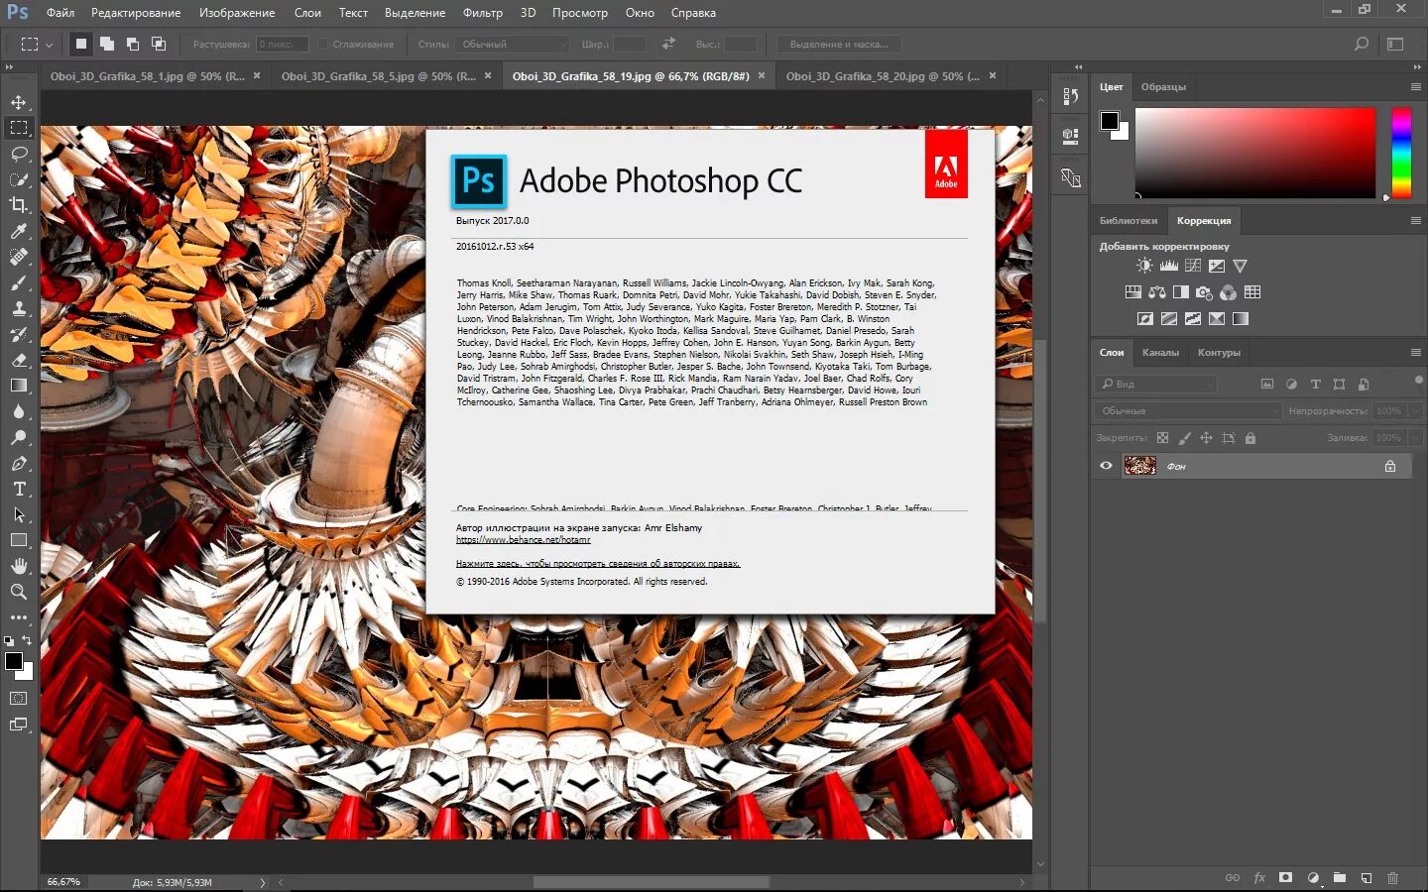The image size is (1428, 892).
Task: Click the Выделение и маска button
Action: click(x=839, y=44)
